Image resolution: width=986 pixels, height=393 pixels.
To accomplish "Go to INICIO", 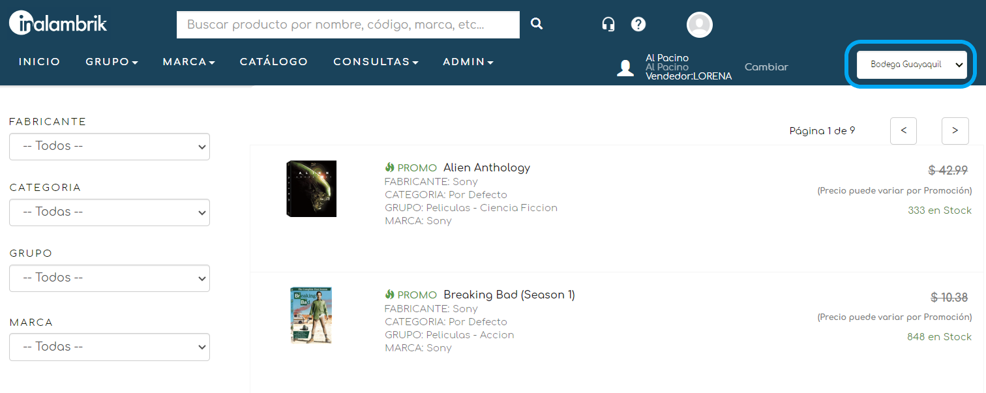I will pos(40,62).
